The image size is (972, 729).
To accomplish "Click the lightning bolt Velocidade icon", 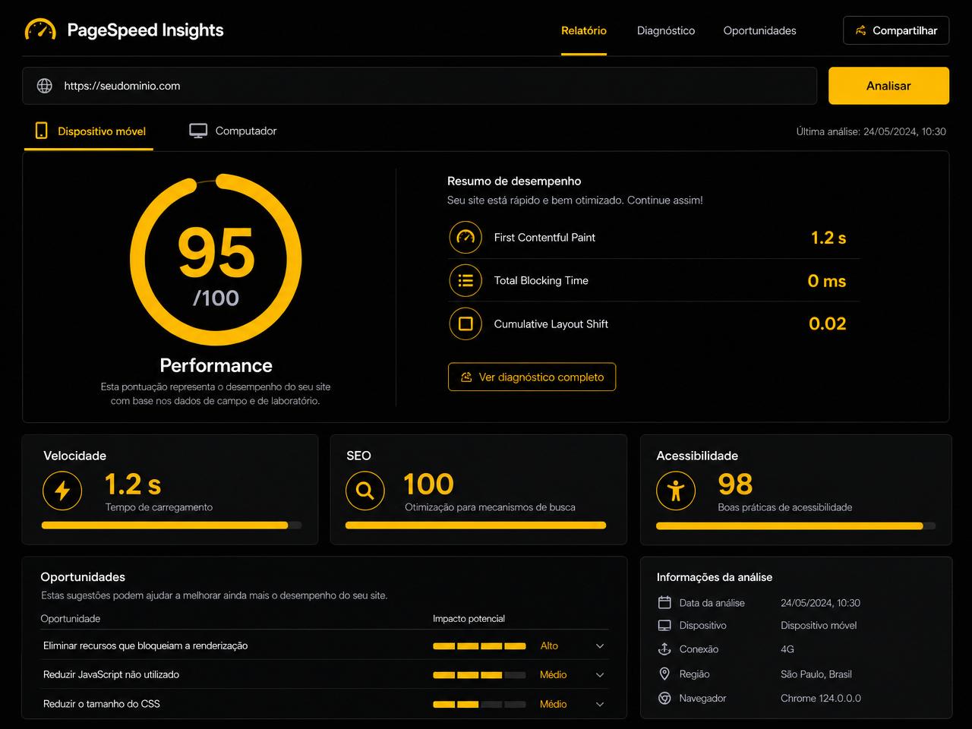I will 62,491.
